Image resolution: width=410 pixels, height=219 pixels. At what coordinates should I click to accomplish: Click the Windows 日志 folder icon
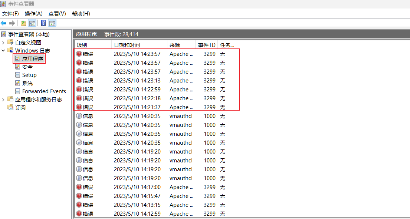tap(10, 50)
